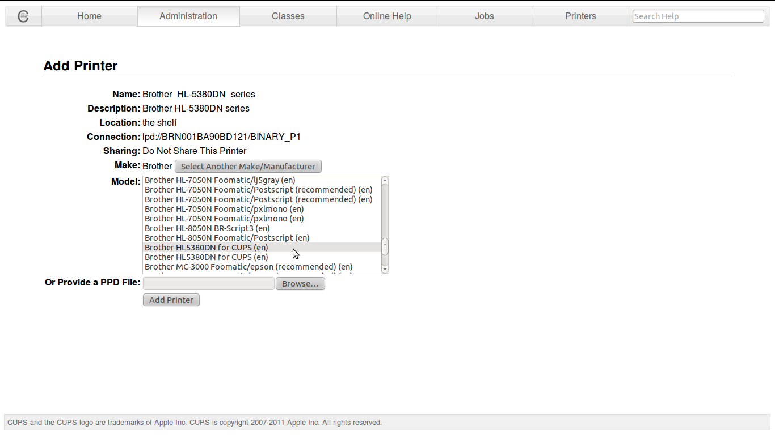Focus the Search Help field
The width and height of the screenshot is (775, 435).
point(698,16)
